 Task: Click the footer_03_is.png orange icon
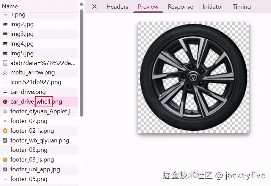[x=5, y=160]
